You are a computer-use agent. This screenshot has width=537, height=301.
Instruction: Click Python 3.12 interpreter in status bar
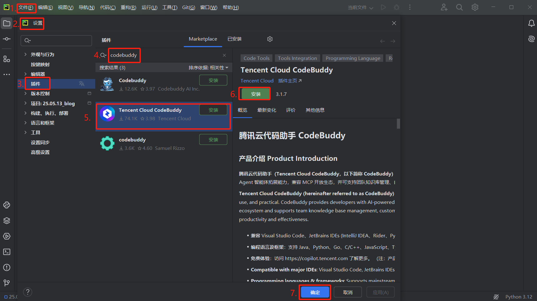[519, 297]
